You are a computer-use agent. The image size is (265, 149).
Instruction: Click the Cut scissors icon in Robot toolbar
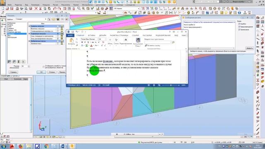pos(41,8)
